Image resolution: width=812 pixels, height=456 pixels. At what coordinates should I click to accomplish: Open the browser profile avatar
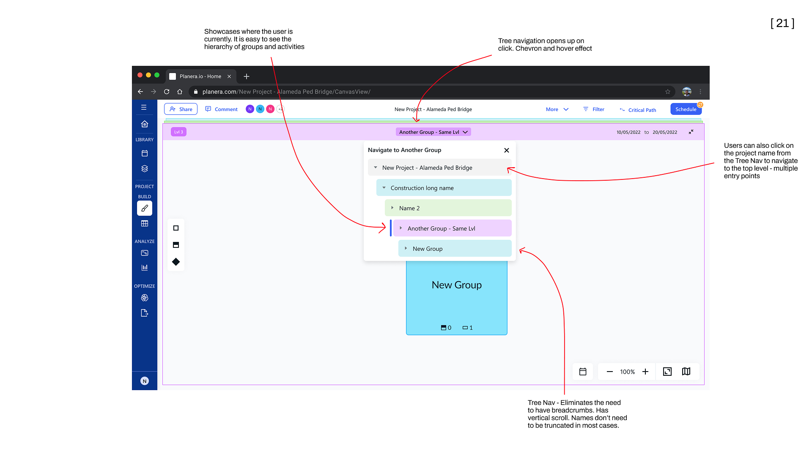[x=687, y=92]
